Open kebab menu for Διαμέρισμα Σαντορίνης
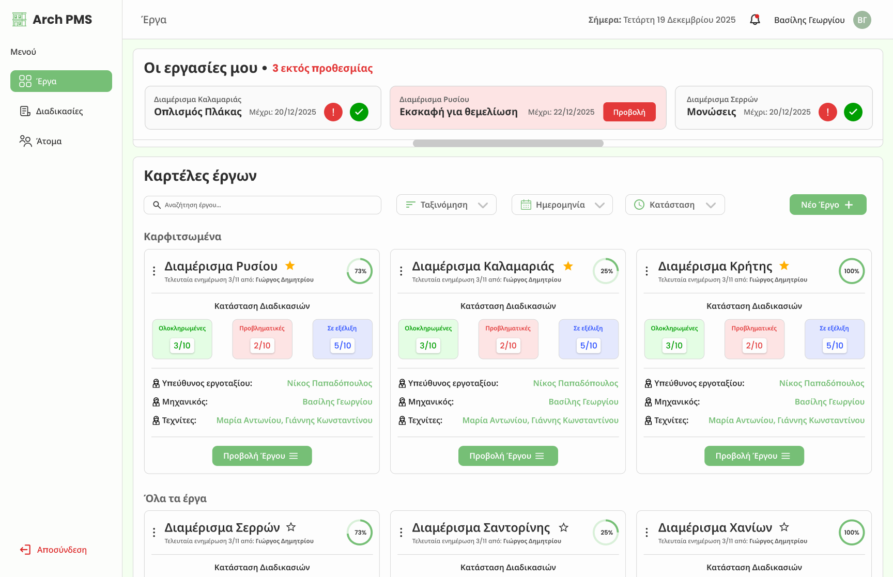This screenshot has width=893, height=577. (x=401, y=533)
